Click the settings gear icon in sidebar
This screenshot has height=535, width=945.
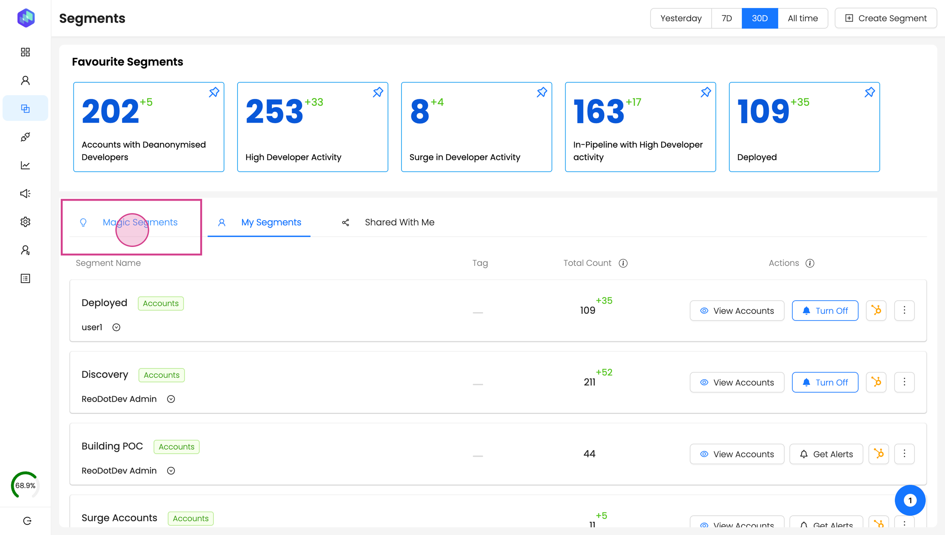click(x=25, y=222)
